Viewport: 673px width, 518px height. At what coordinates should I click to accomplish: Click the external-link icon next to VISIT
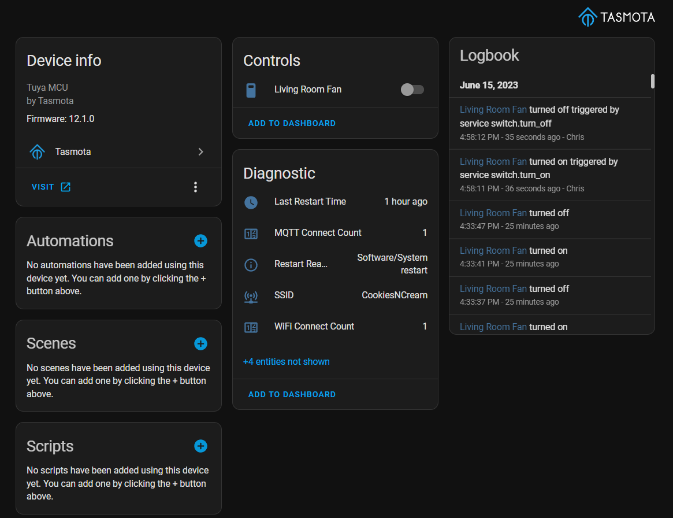tap(65, 187)
